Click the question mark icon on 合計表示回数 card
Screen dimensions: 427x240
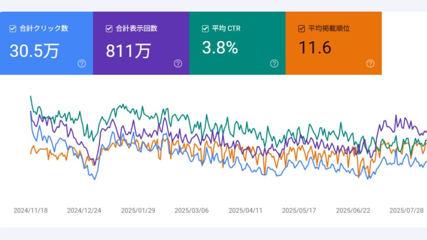pos(177,64)
